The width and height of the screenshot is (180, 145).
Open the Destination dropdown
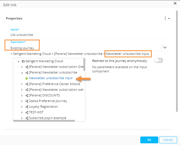pyautogui.click(x=165, y=47)
